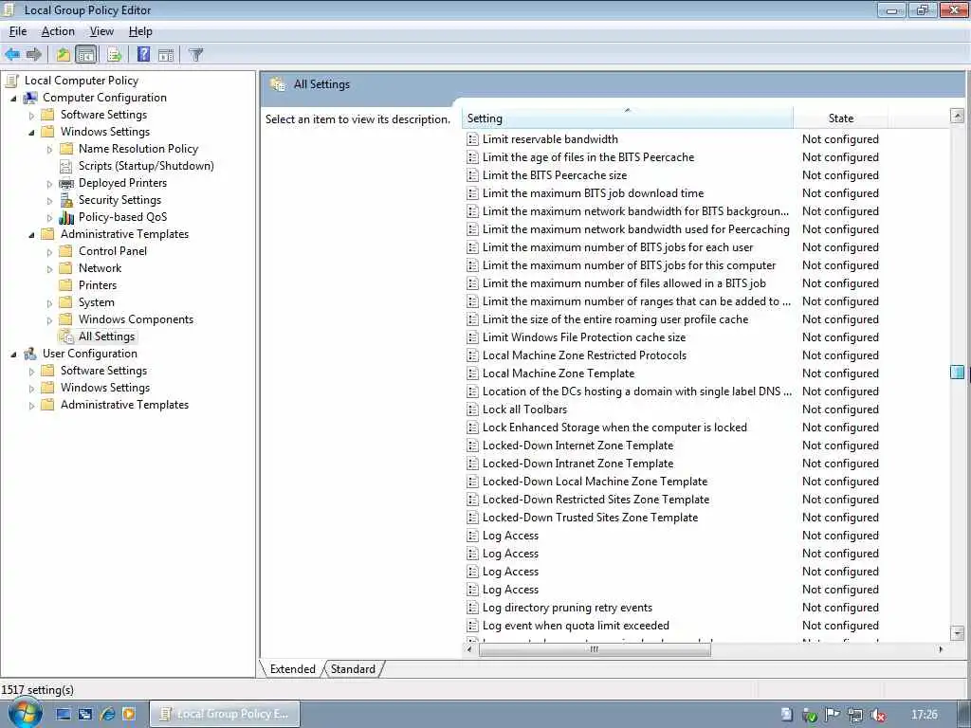Collapse the User Configuration node
971x728 pixels.
click(x=13, y=355)
